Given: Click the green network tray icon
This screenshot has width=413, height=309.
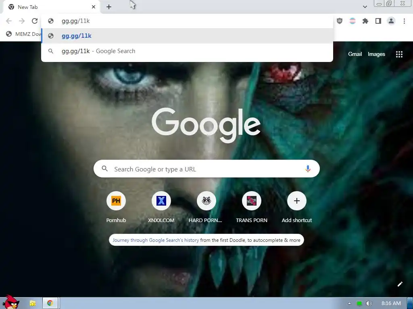Looking at the screenshot, I should click(x=359, y=303).
